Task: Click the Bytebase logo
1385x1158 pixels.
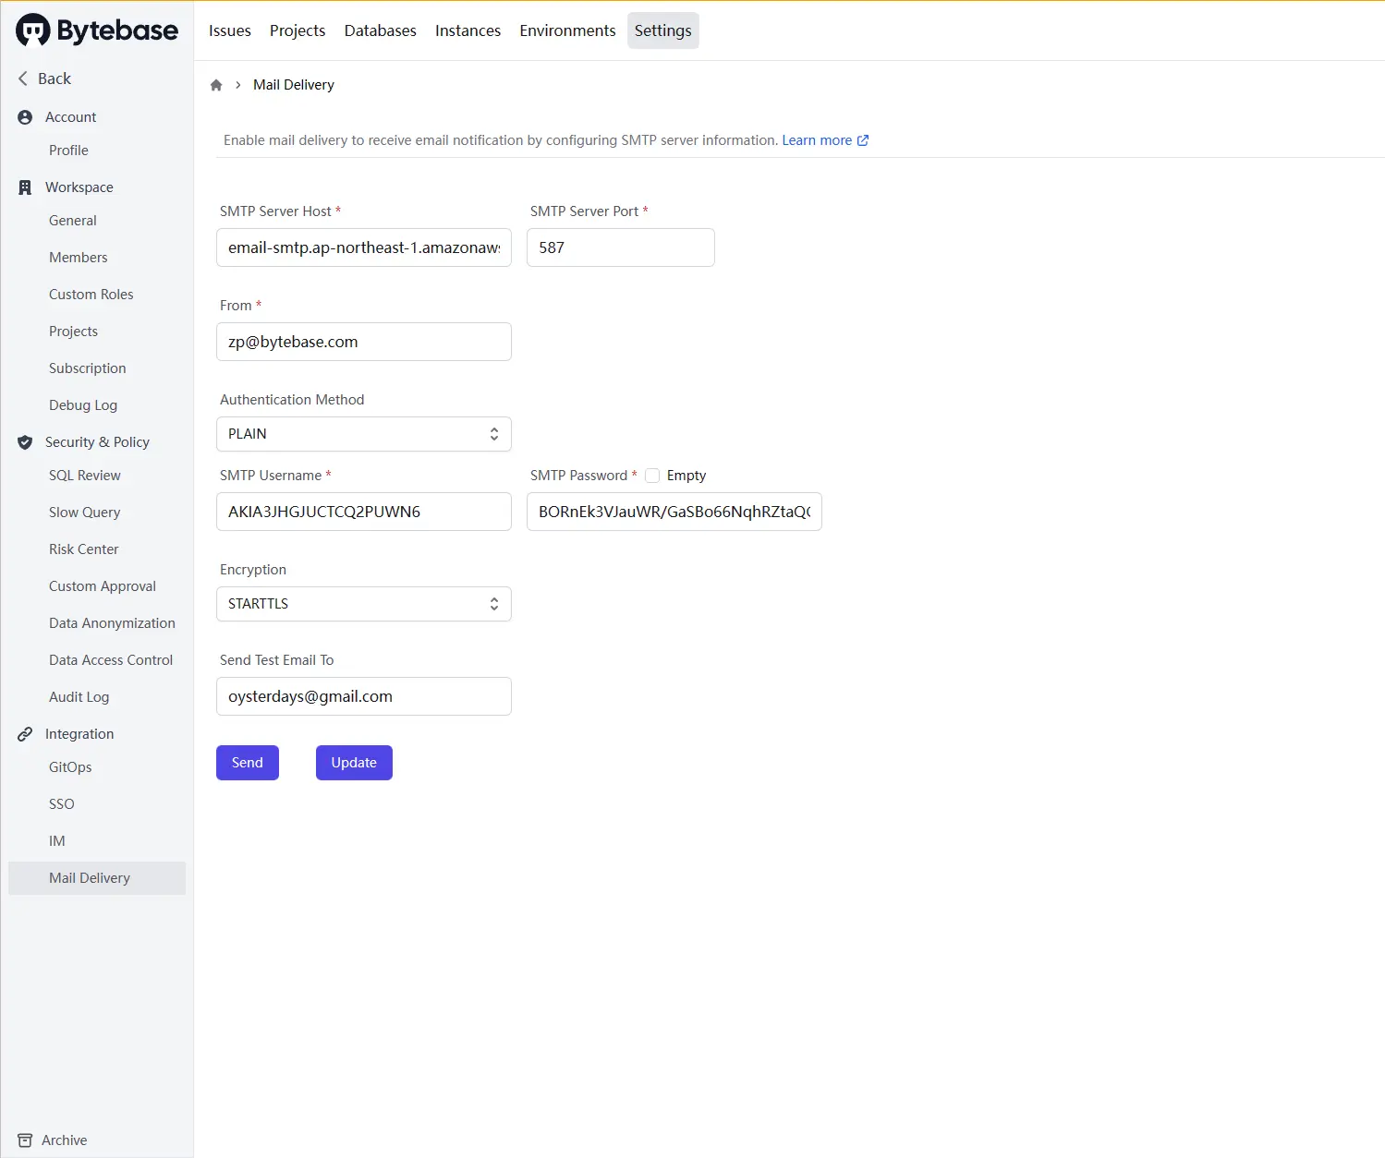Action: click(x=97, y=30)
